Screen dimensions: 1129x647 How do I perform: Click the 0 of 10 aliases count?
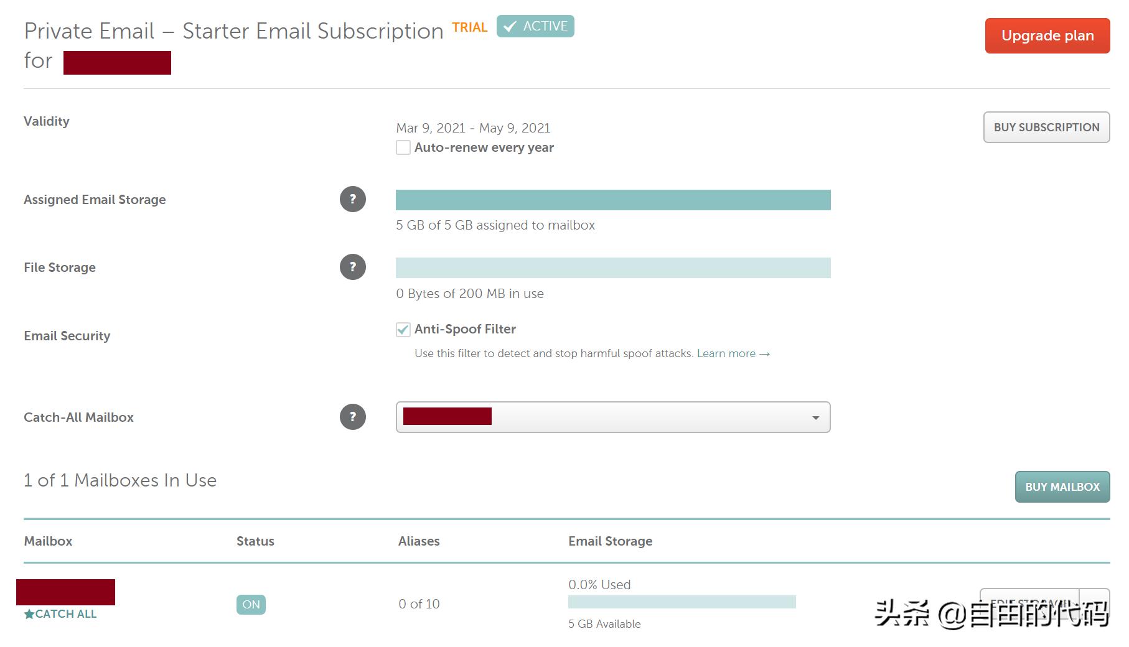coord(419,604)
